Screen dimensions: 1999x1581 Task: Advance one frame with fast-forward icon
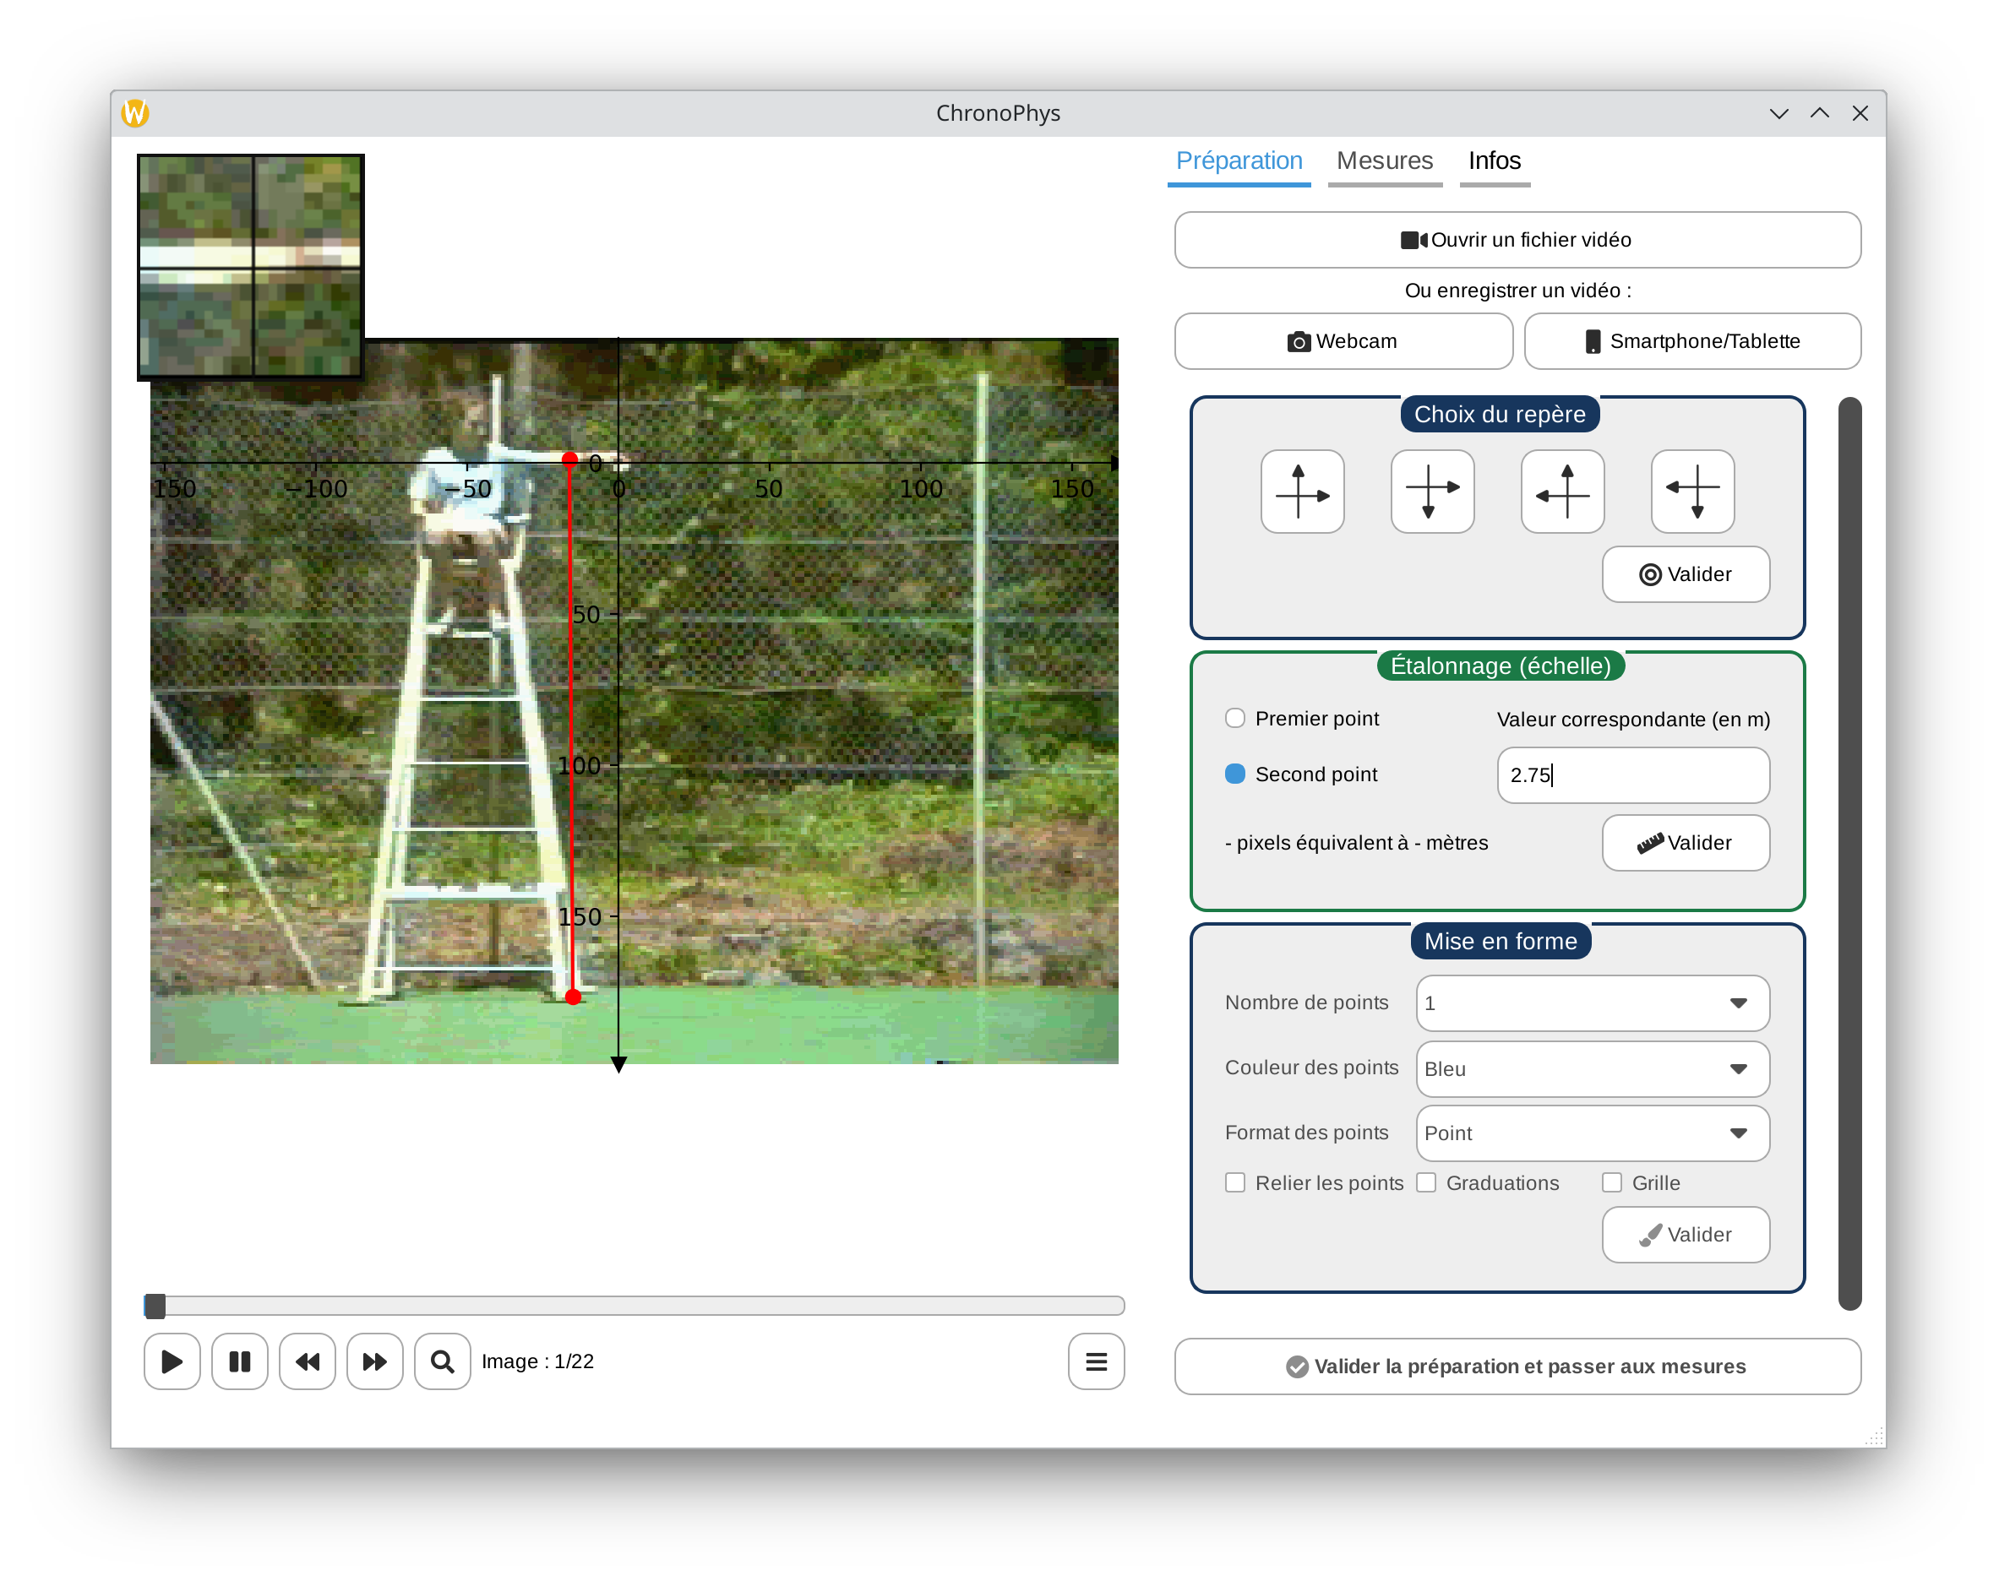(375, 1361)
